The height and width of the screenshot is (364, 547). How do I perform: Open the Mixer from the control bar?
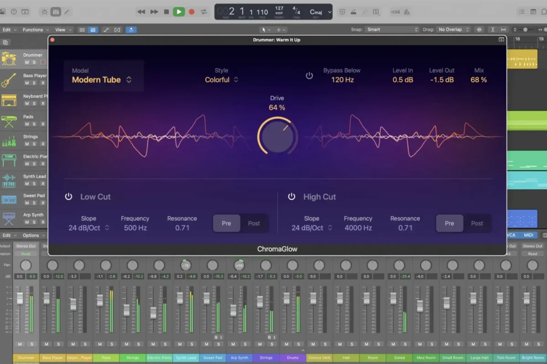click(x=56, y=11)
